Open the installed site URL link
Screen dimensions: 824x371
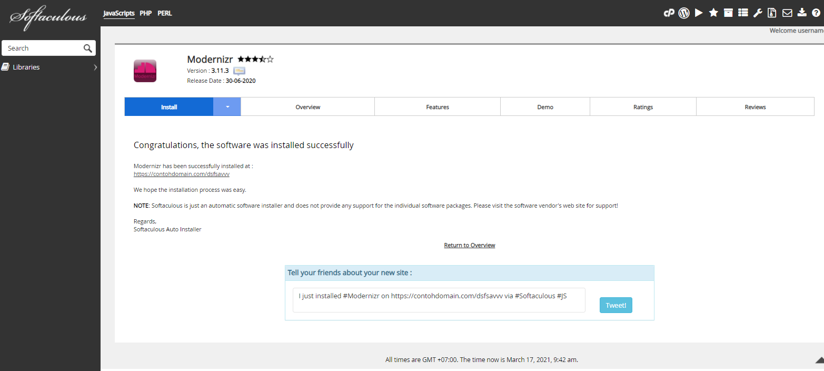point(182,174)
